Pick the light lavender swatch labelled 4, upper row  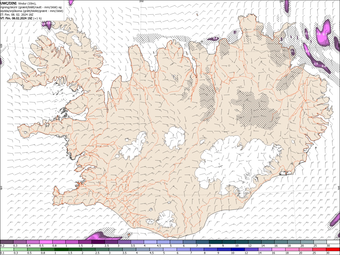click(150, 242)
